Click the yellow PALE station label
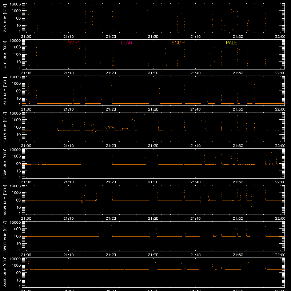291x291 pixels. [x=231, y=43]
